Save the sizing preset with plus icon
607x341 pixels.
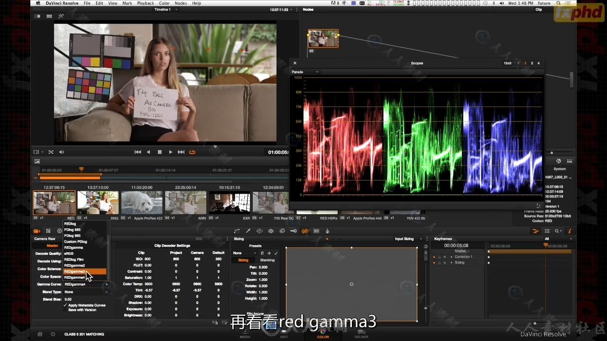click(269, 253)
